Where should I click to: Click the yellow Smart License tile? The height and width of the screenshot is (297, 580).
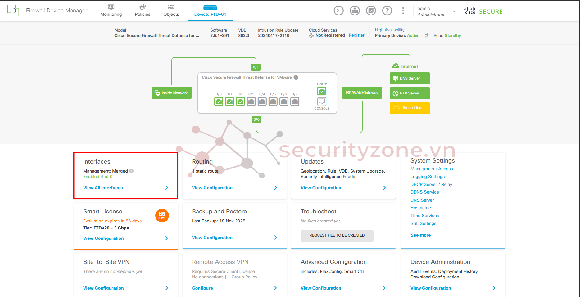coord(410,108)
